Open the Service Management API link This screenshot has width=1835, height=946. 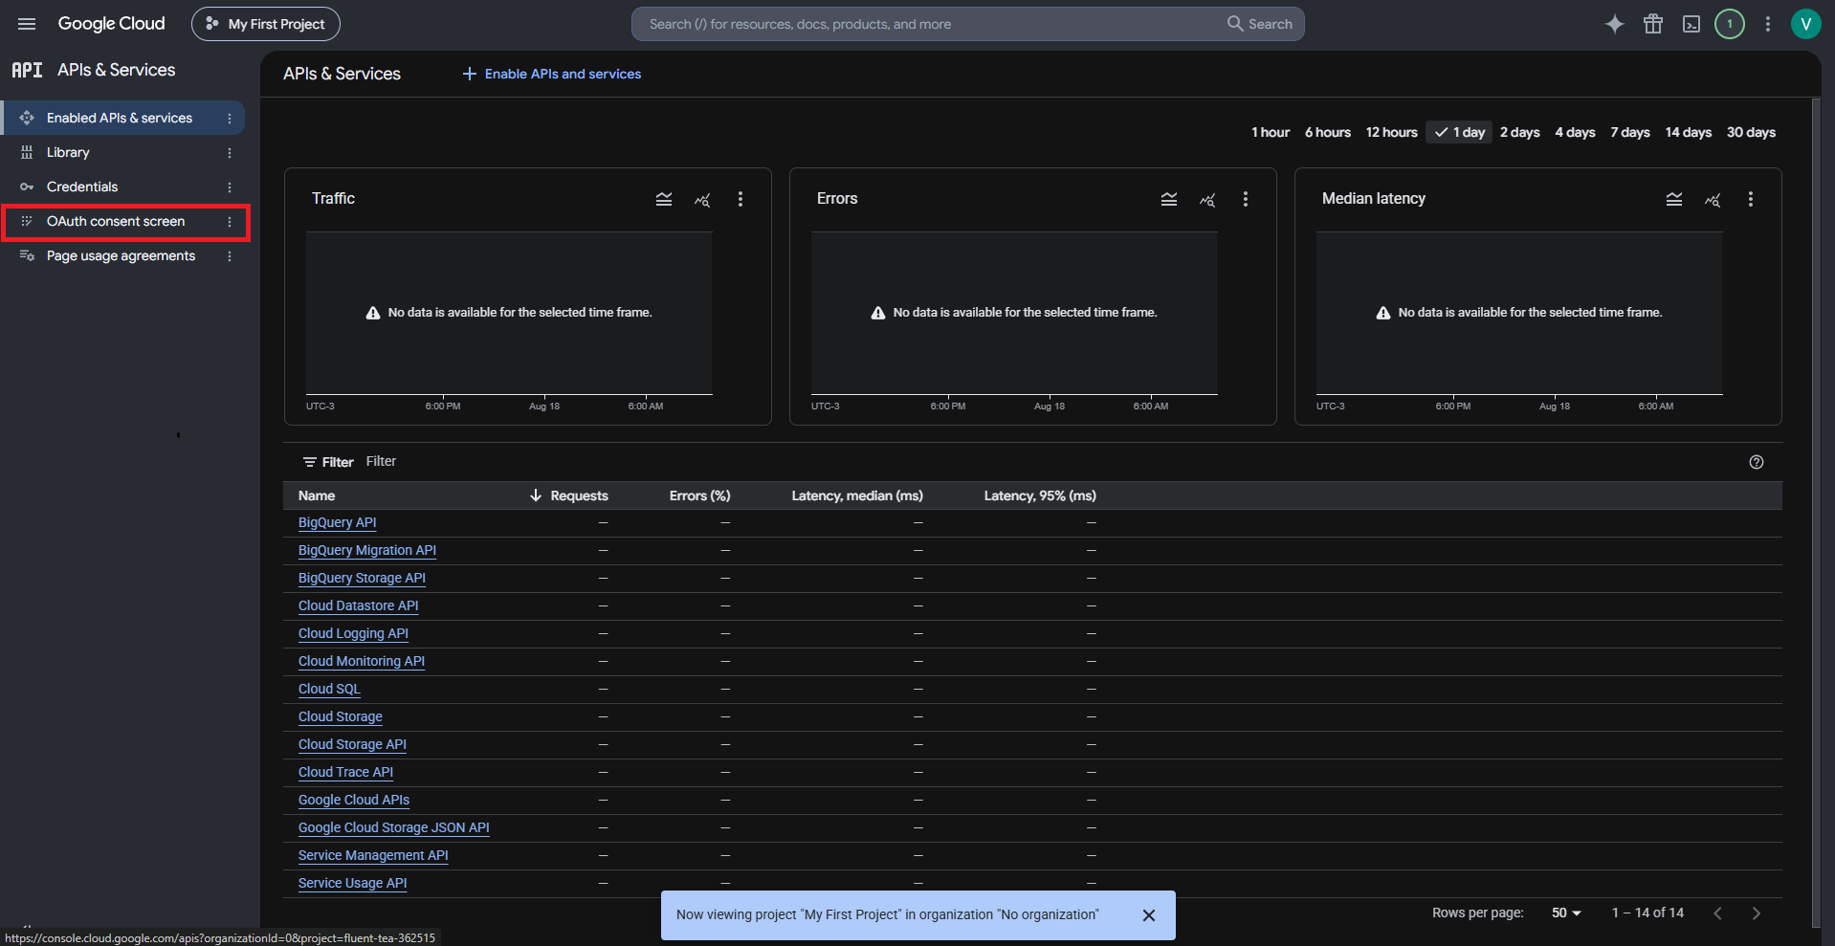373,856
